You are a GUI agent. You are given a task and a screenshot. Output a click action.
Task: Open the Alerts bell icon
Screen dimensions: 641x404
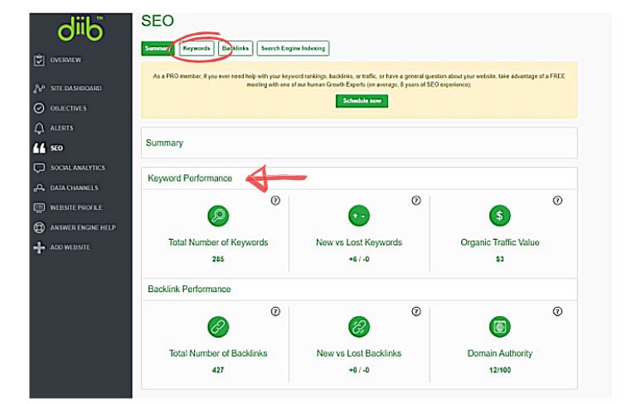[x=39, y=129]
